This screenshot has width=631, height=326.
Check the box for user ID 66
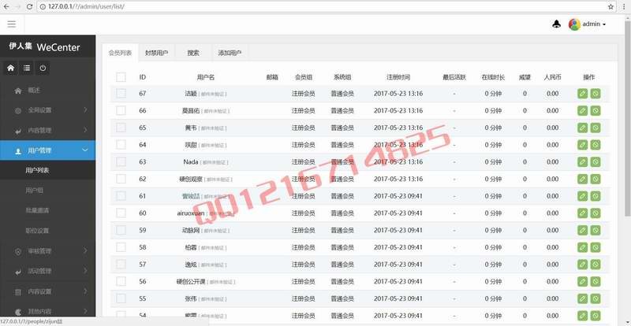(x=121, y=110)
